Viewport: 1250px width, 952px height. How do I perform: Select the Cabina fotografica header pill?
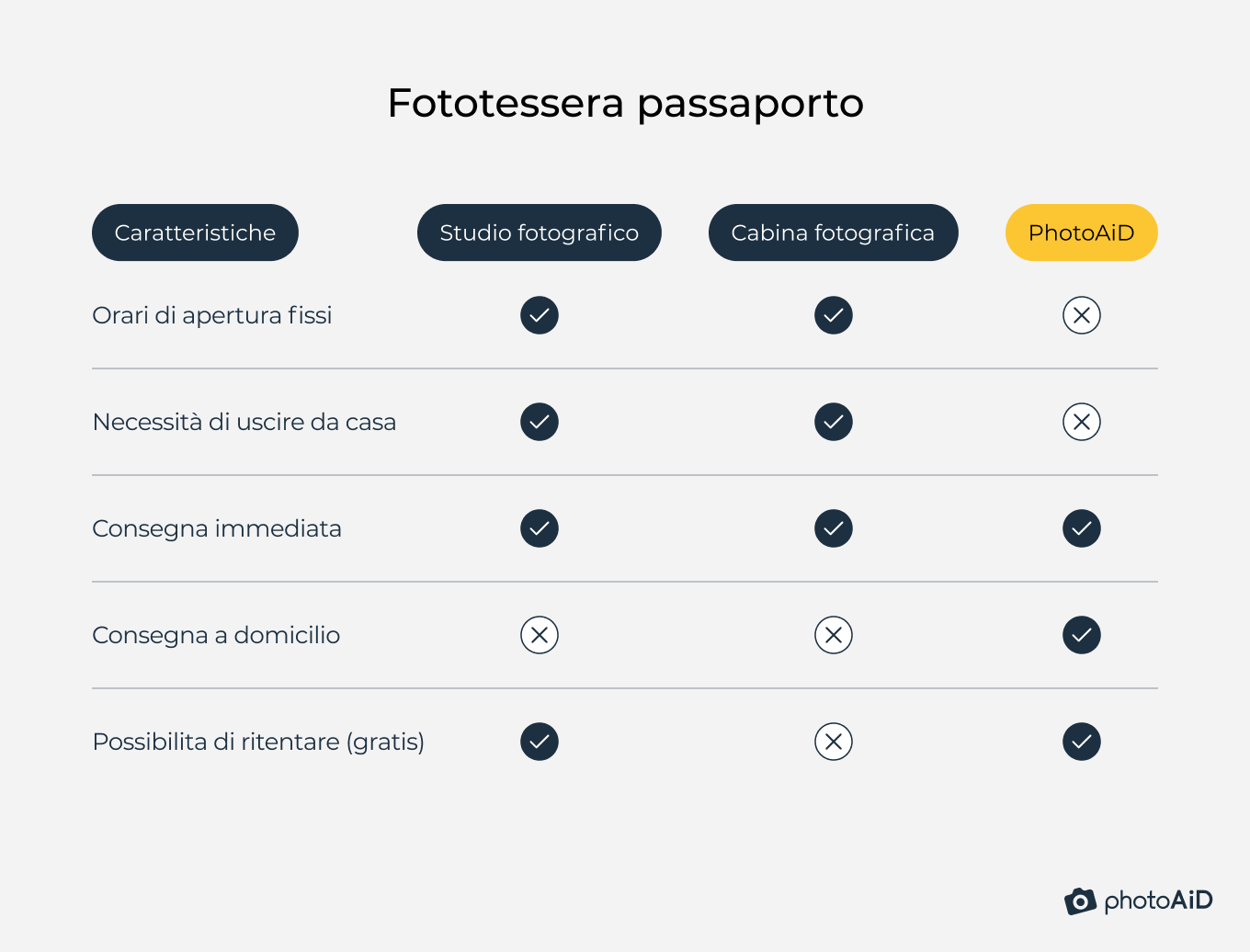[834, 232]
